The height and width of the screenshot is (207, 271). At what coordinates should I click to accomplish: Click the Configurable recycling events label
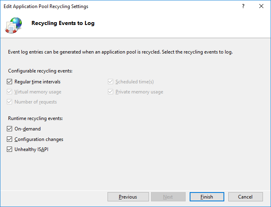40,71
